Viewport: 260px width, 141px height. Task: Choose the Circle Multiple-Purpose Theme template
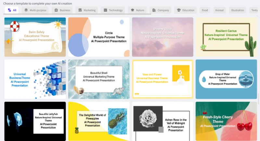(99, 37)
